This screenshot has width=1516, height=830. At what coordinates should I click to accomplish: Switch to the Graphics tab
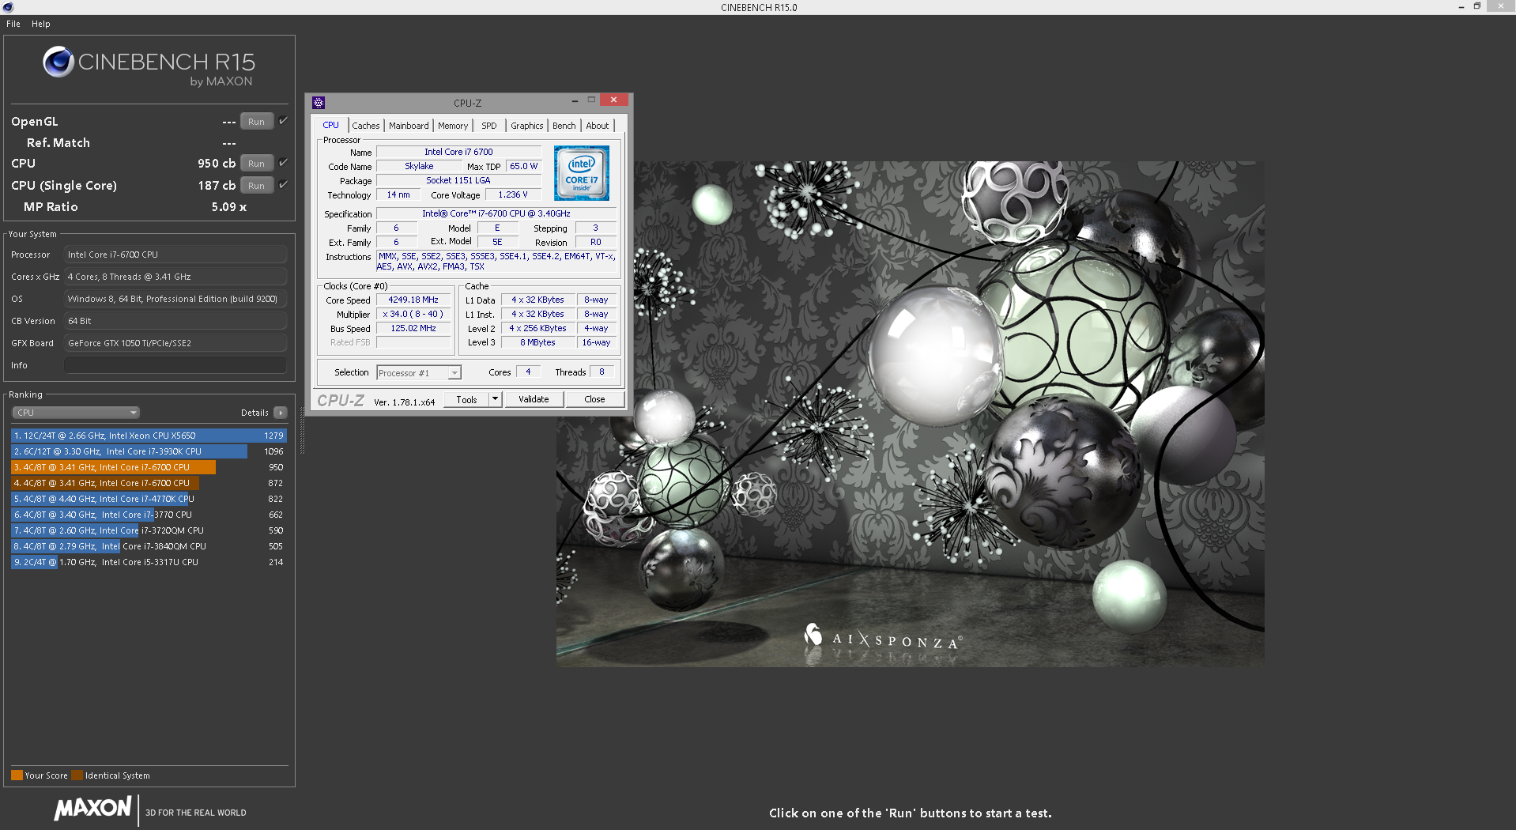click(527, 126)
